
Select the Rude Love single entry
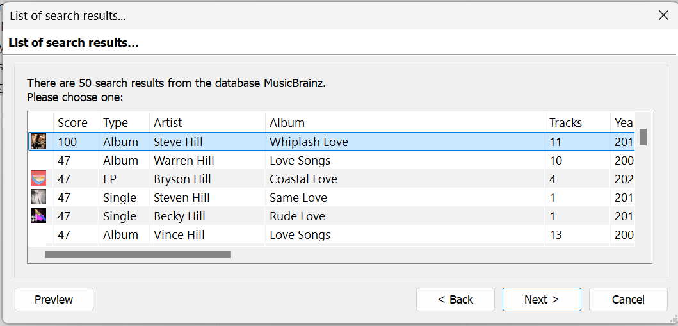click(297, 216)
